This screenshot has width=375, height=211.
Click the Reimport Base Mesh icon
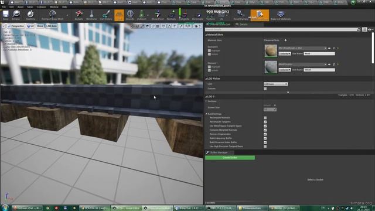(x=52, y=15)
